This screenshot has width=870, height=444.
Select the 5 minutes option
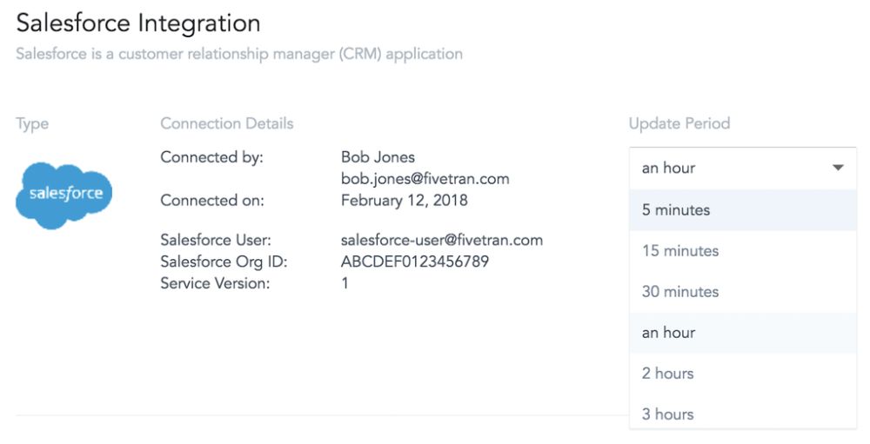pyautogui.click(x=743, y=210)
